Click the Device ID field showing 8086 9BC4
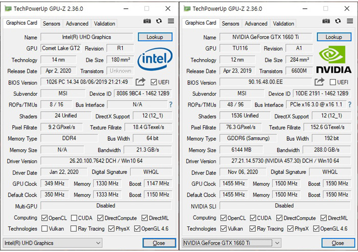358x252 pixels. [x=143, y=93]
